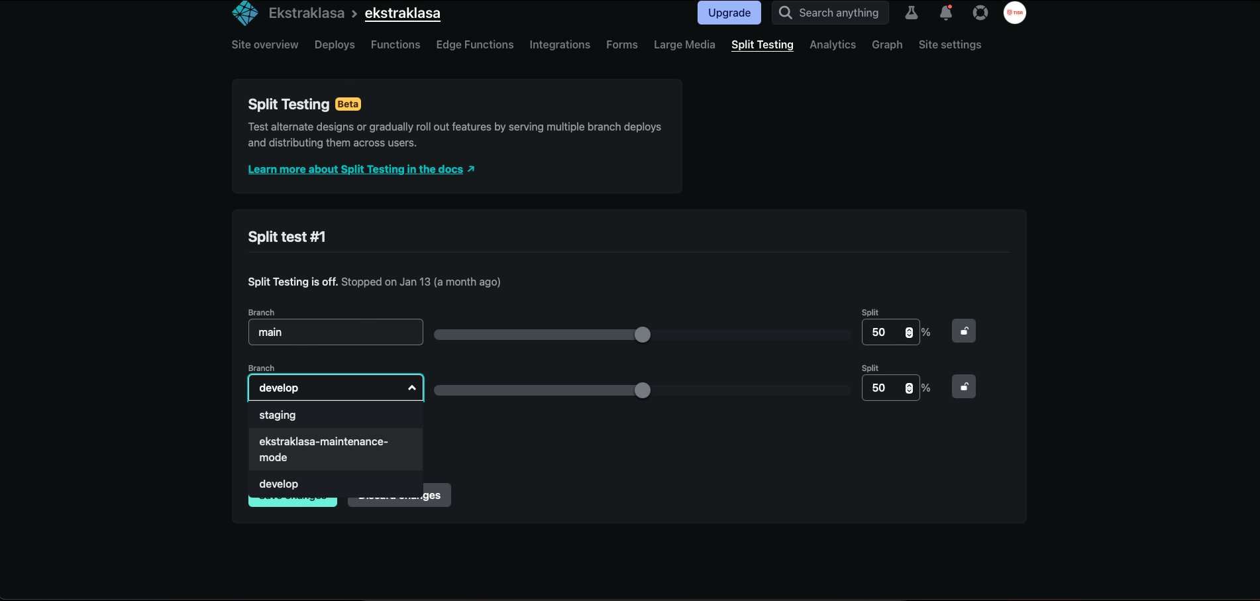Open Learn more about Split Testing docs
Screen dimensions: 1260x601
tap(362, 169)
